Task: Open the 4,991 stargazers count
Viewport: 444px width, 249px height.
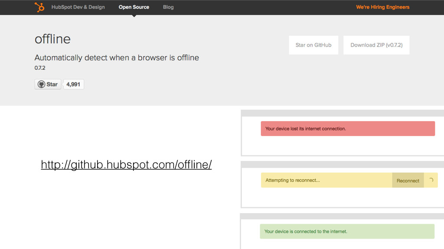Action: click(x=73, y=84)
